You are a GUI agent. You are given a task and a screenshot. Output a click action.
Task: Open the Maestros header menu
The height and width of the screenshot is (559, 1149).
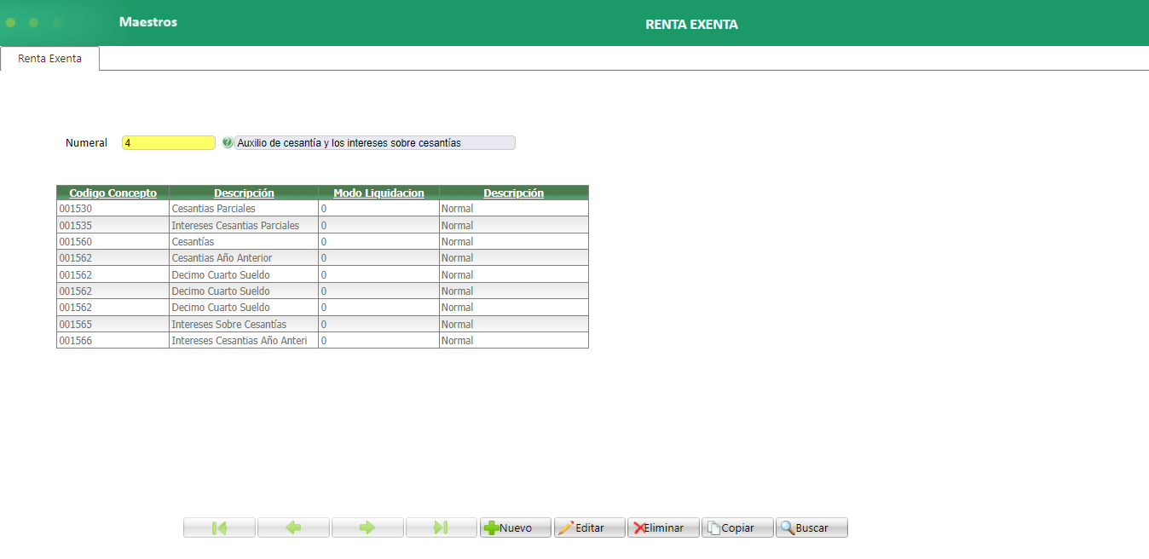click(x=148, y=22)
